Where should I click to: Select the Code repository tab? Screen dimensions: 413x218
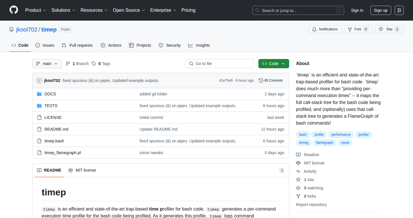pos(20,45)
